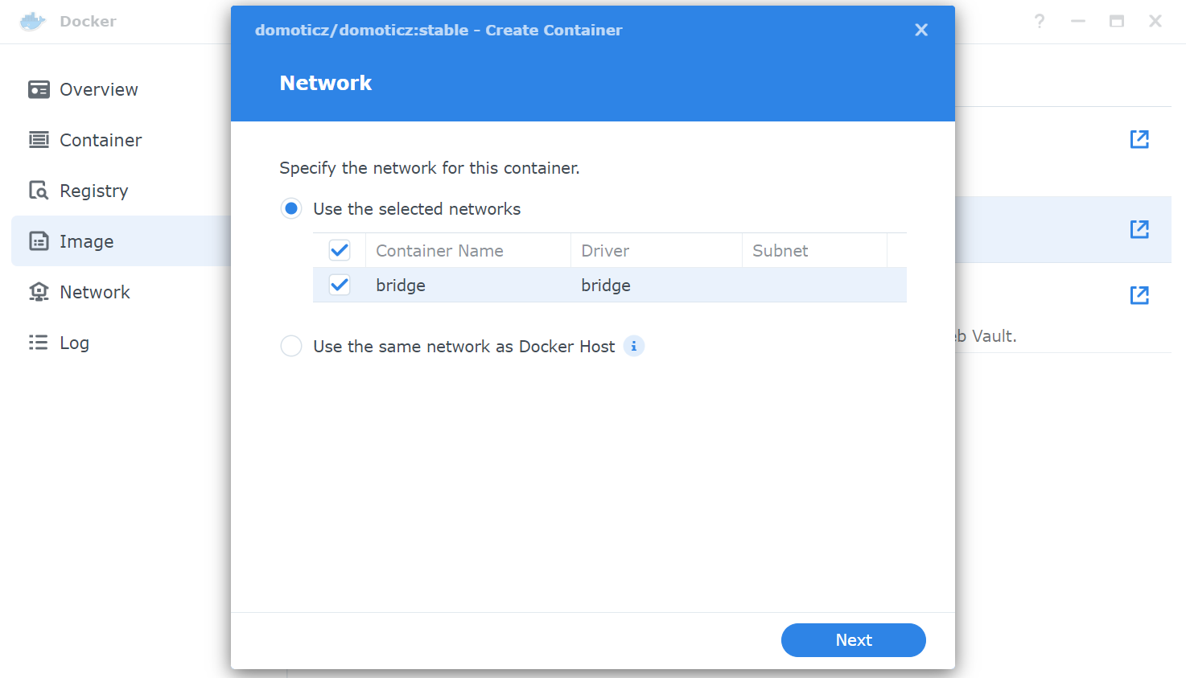Open the third external link icon
This screenshot has width=1186, height=678.
[x=1139, y=295]
